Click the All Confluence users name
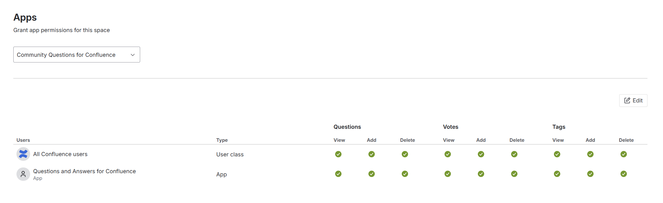The height and width of the screenshot is (203, 663). click(60, 154)
